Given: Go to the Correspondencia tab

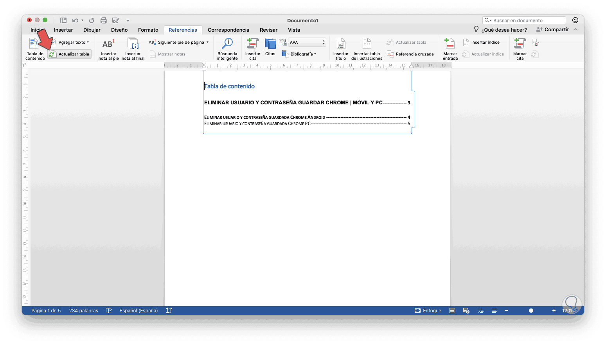Looking at the screenshot, I should (228, 30).
